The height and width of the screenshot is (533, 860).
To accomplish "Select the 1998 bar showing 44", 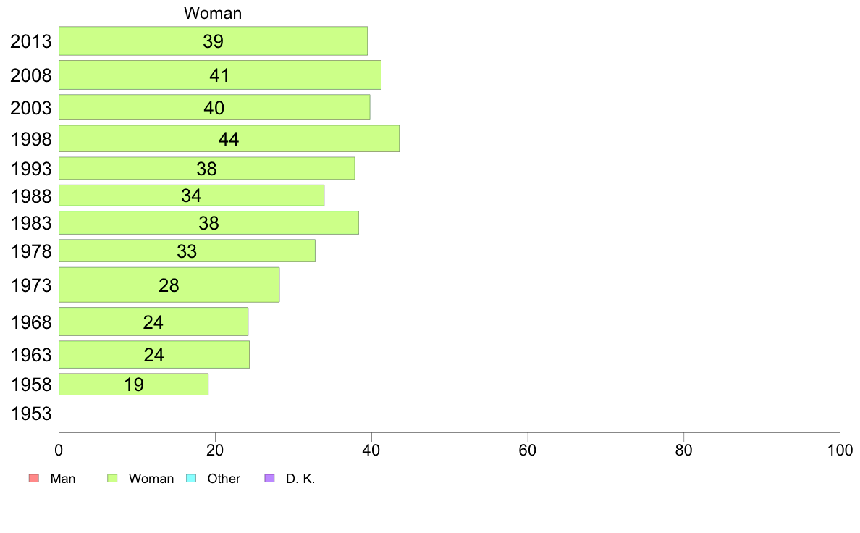I will [x=229, y=138].
